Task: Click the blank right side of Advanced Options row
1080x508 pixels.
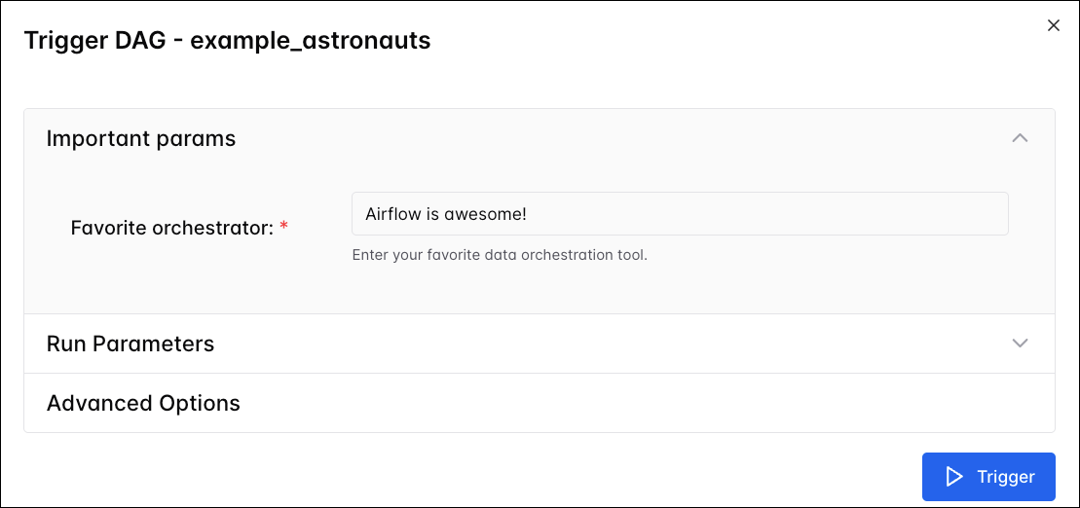Action: (779, 403)
